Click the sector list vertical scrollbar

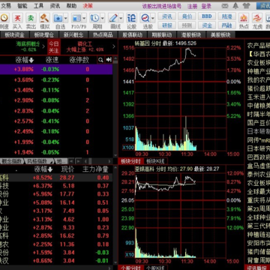[115, 106]
